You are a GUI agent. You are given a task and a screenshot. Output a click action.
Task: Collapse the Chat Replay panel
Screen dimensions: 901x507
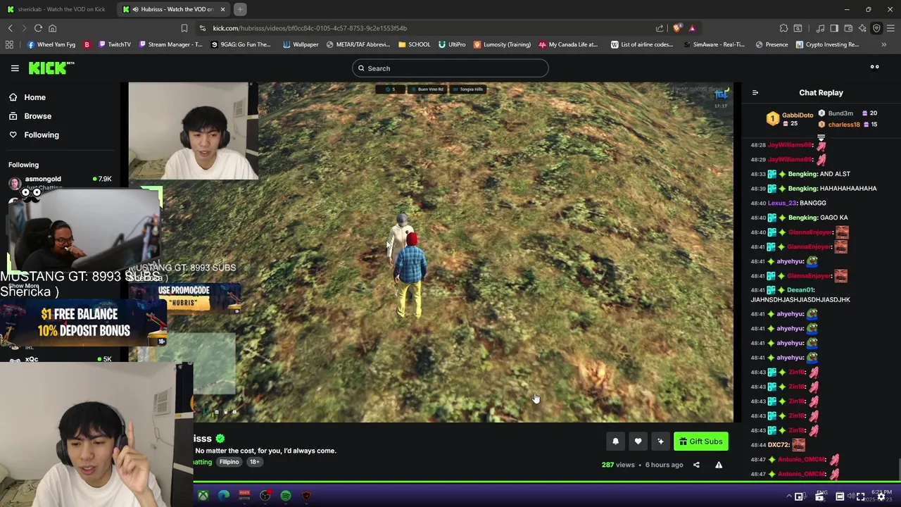pos(755,93)
